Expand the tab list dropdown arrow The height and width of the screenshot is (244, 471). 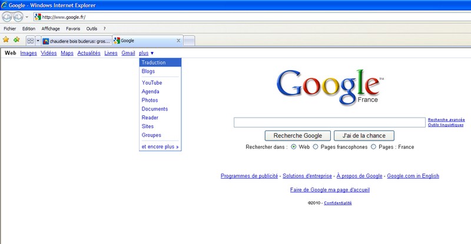38,41
